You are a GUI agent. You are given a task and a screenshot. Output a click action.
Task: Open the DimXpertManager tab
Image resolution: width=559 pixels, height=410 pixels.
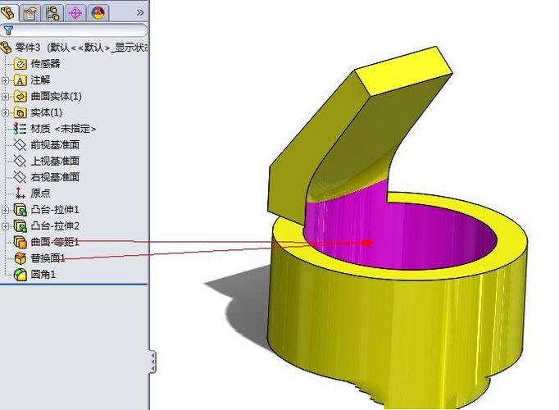coord(75,13)
